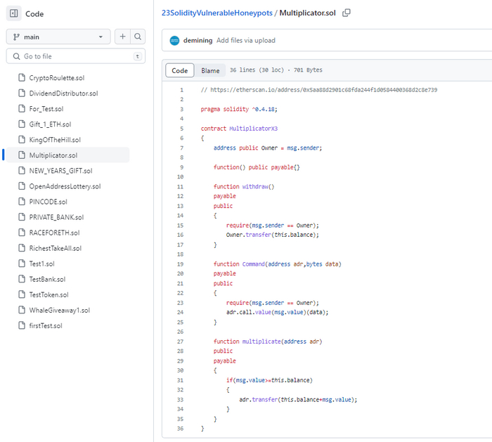Open KingOfTheHill.sol in the file tree
This screenshot has height=442, width=492.
tap(55, 140)
